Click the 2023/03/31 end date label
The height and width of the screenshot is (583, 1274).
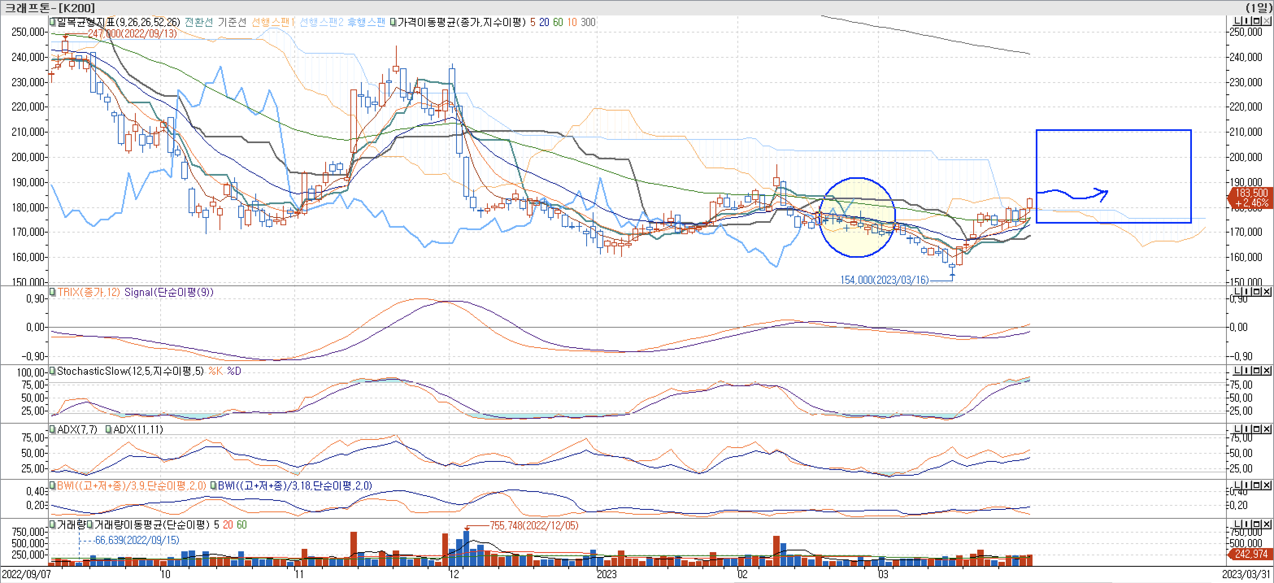(1246, 574)
